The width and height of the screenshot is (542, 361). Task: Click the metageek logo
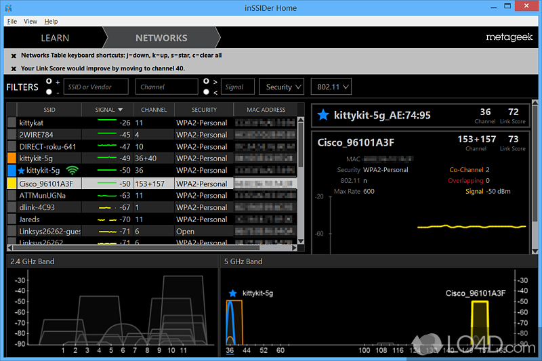(509, 38)
